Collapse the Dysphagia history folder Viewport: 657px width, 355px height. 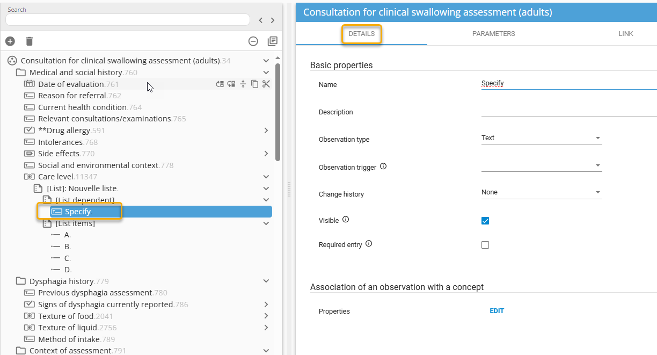266,281
